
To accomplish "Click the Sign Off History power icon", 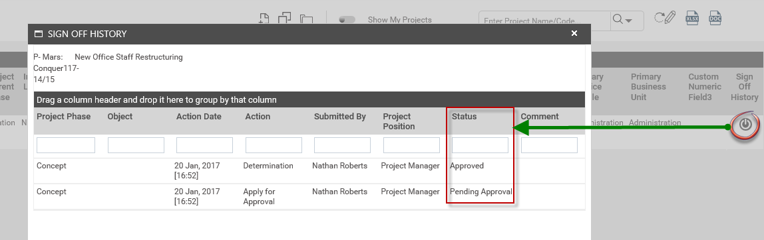I will pos(745,125).
